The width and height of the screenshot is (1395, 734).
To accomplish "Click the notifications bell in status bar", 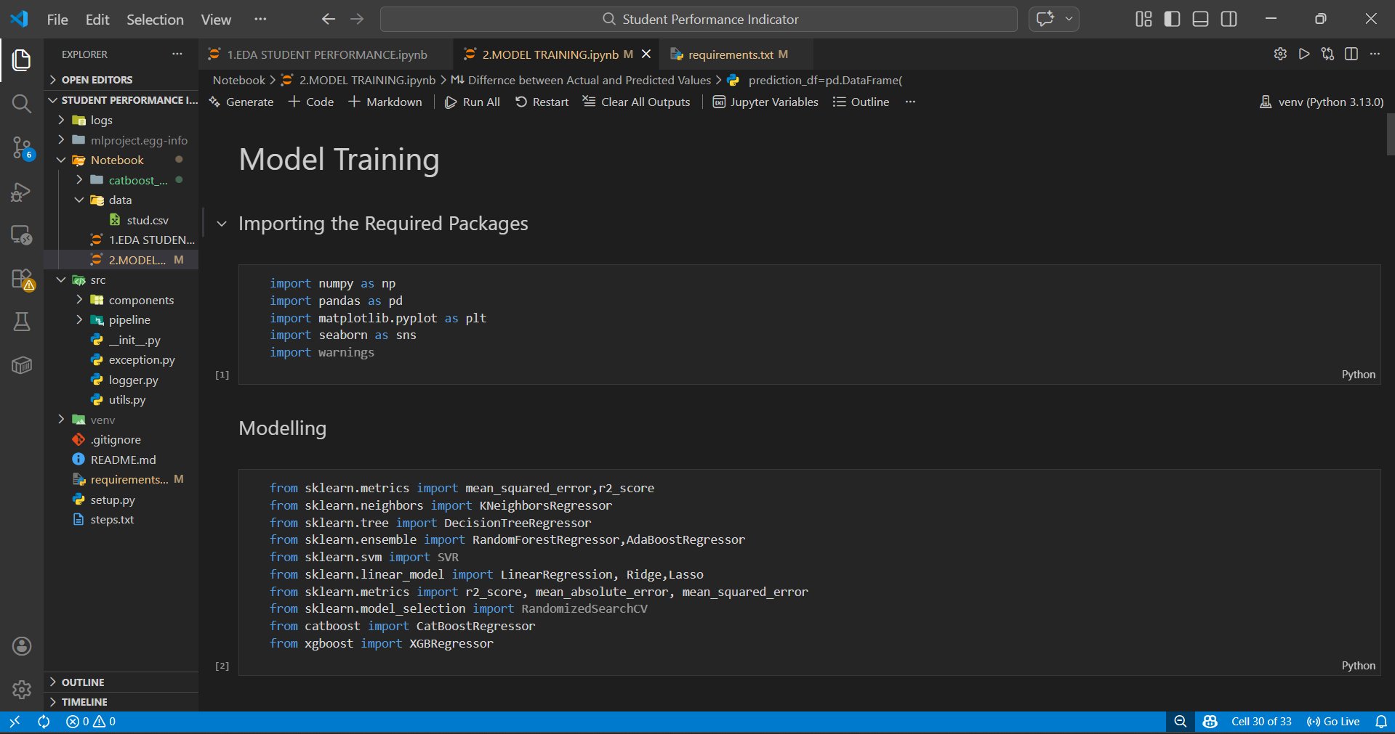I will tap(1381, 722).
